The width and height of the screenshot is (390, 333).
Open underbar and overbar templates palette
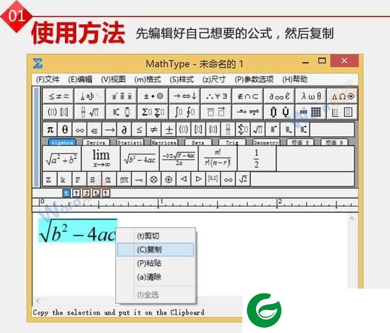pyautogui.click(x=216, y=112)
